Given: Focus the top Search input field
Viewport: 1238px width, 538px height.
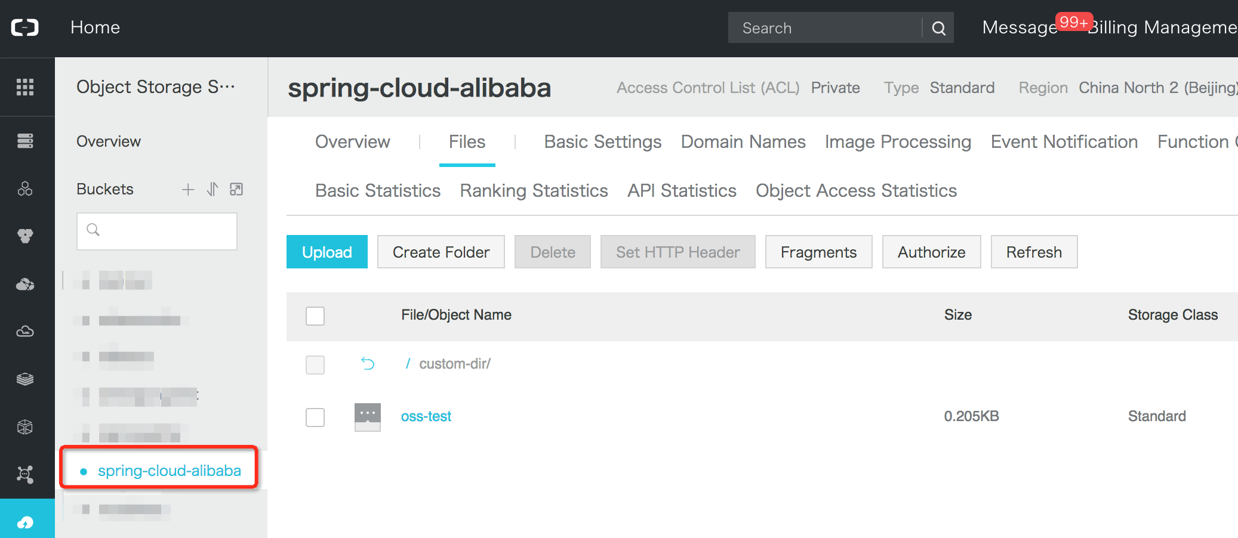Looking at the screenshot, I should click(826, 28).
